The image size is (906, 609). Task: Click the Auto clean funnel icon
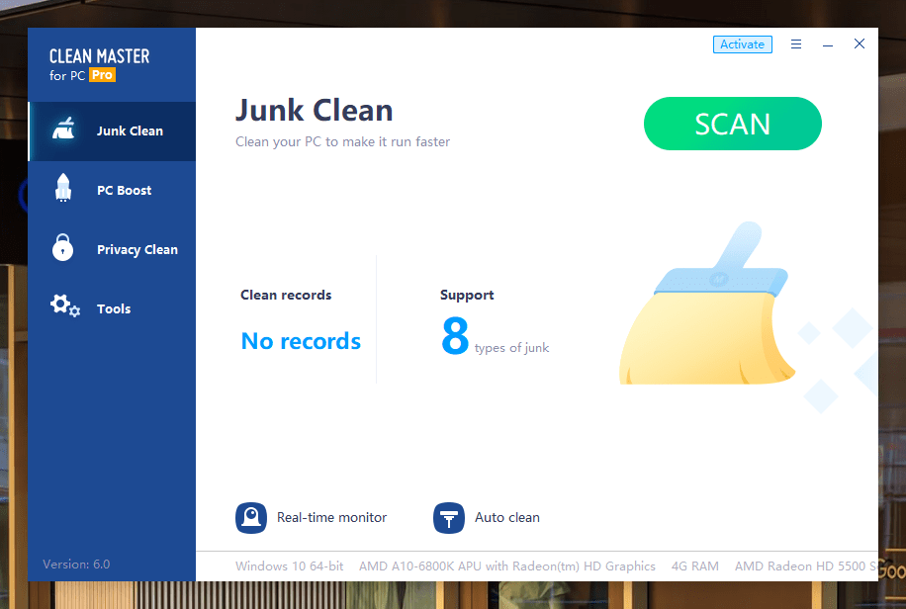[449, 517]
